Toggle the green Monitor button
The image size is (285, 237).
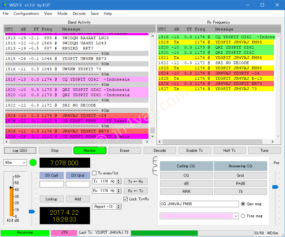coord(90,151)
